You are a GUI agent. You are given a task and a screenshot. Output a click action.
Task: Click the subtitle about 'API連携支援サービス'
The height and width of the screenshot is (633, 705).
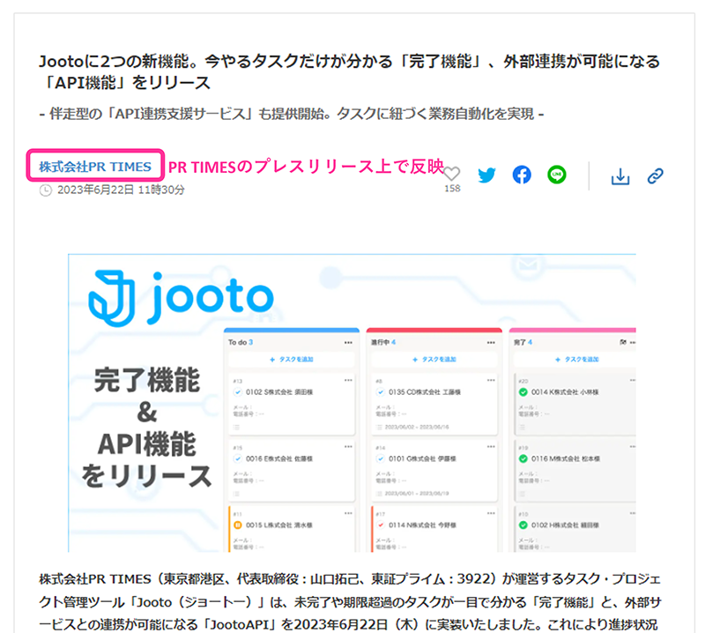(292, 114)
